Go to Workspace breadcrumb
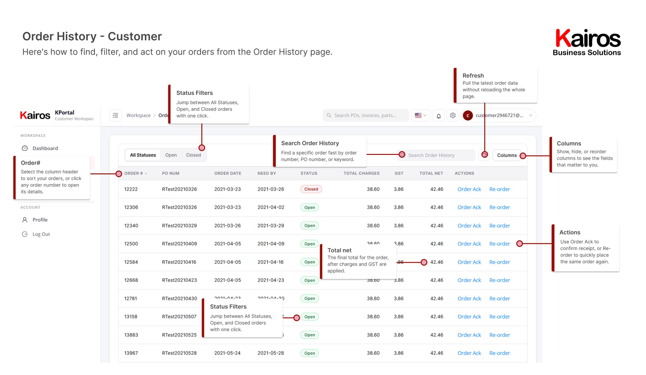The image size is (646, 375). pos(139,115)
